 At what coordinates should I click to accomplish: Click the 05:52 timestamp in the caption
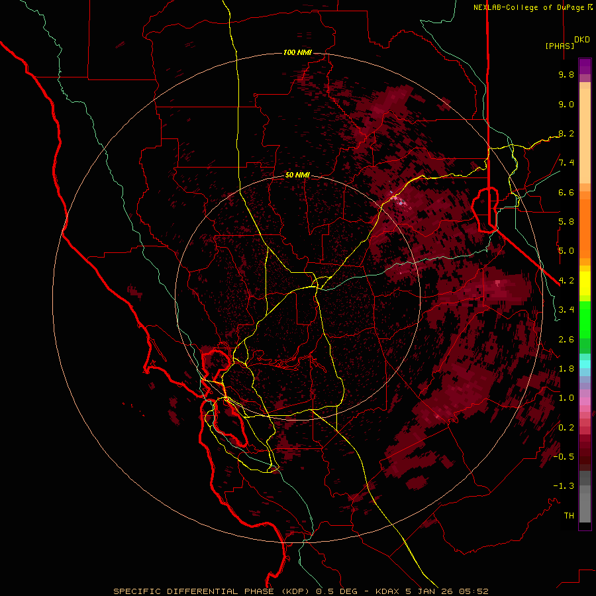474,591
